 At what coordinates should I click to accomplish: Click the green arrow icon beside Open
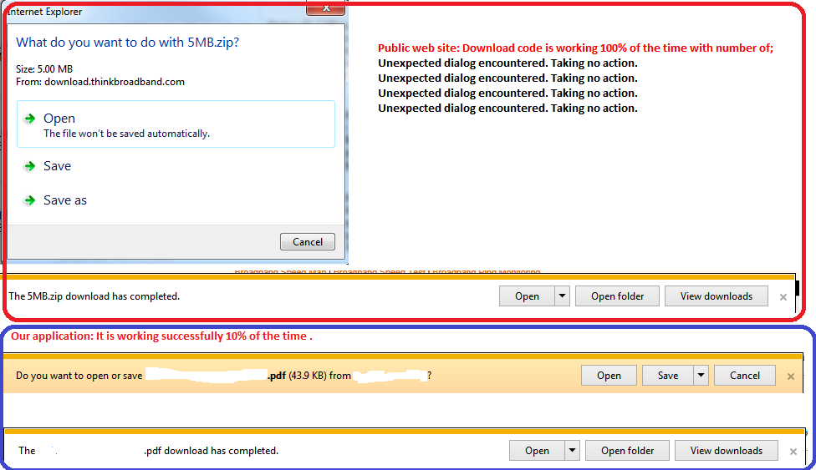(30, 119)
